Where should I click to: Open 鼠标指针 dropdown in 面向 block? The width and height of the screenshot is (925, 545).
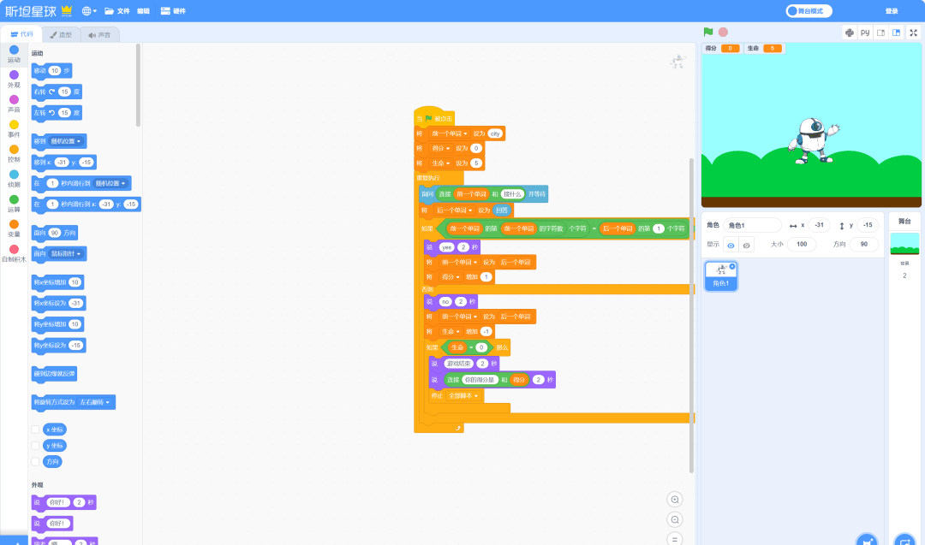click(x=69, y=254)
